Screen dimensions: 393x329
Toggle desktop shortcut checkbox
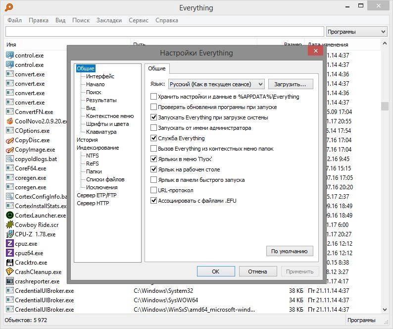pos(153,169)
